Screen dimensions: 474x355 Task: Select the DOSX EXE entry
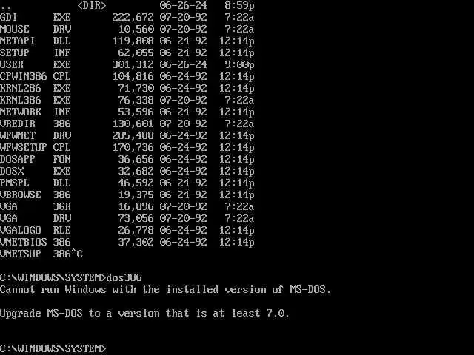(127, 171)
